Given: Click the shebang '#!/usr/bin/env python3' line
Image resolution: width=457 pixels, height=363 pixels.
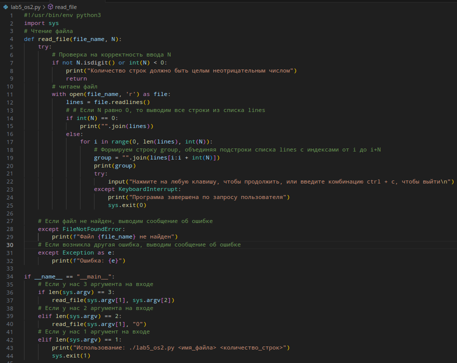Looking at the screenshot, I should tap(62, 15).
